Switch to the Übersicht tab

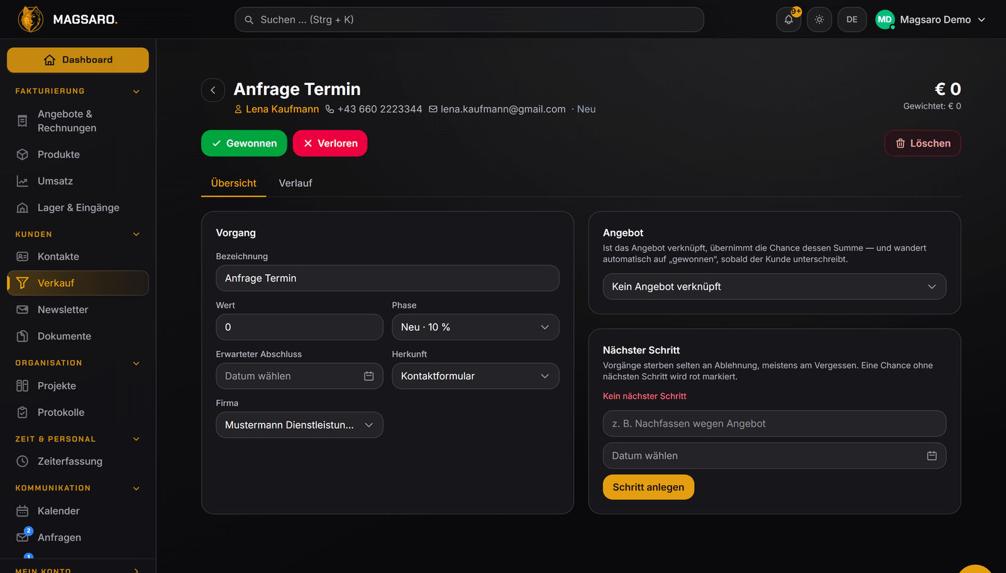pos(234,183)
